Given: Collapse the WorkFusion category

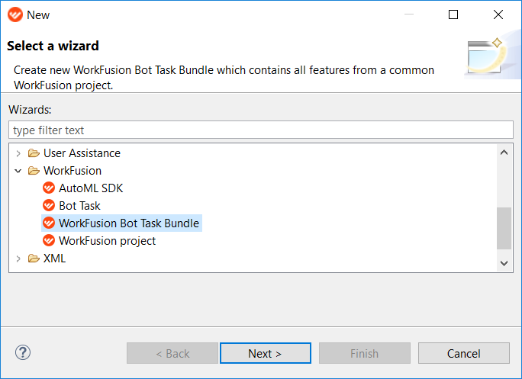Looking at the screenshot, I should (x=18, y=171).
